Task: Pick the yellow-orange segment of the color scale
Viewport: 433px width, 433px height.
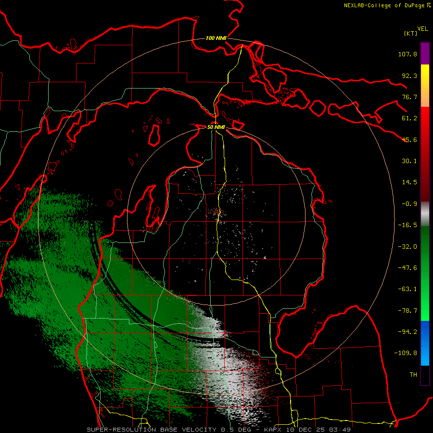Action: (425, 86)
